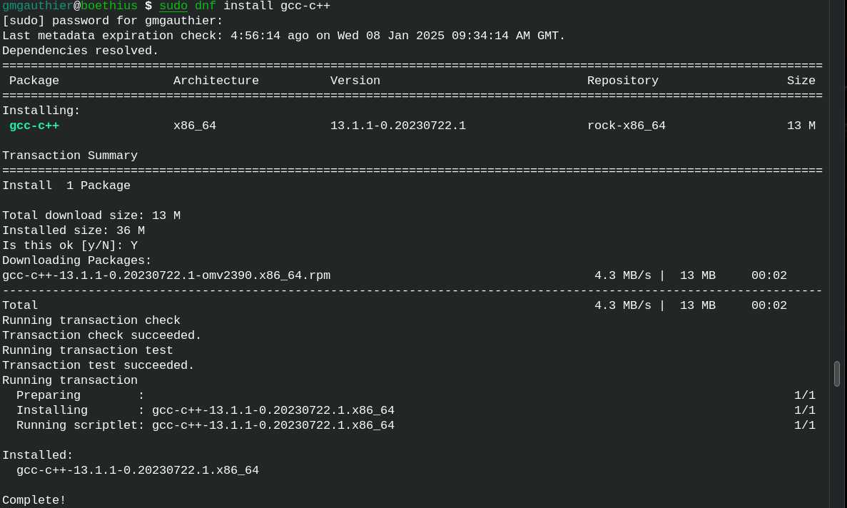
Task: Click the Repository column header
Action: 623,81
